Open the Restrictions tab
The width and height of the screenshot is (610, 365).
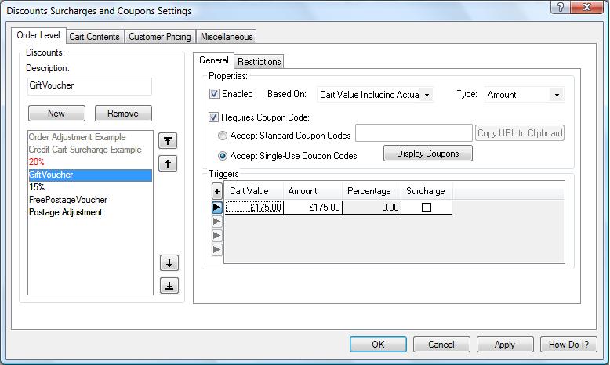pyautogui.click(x=259, y=62)
